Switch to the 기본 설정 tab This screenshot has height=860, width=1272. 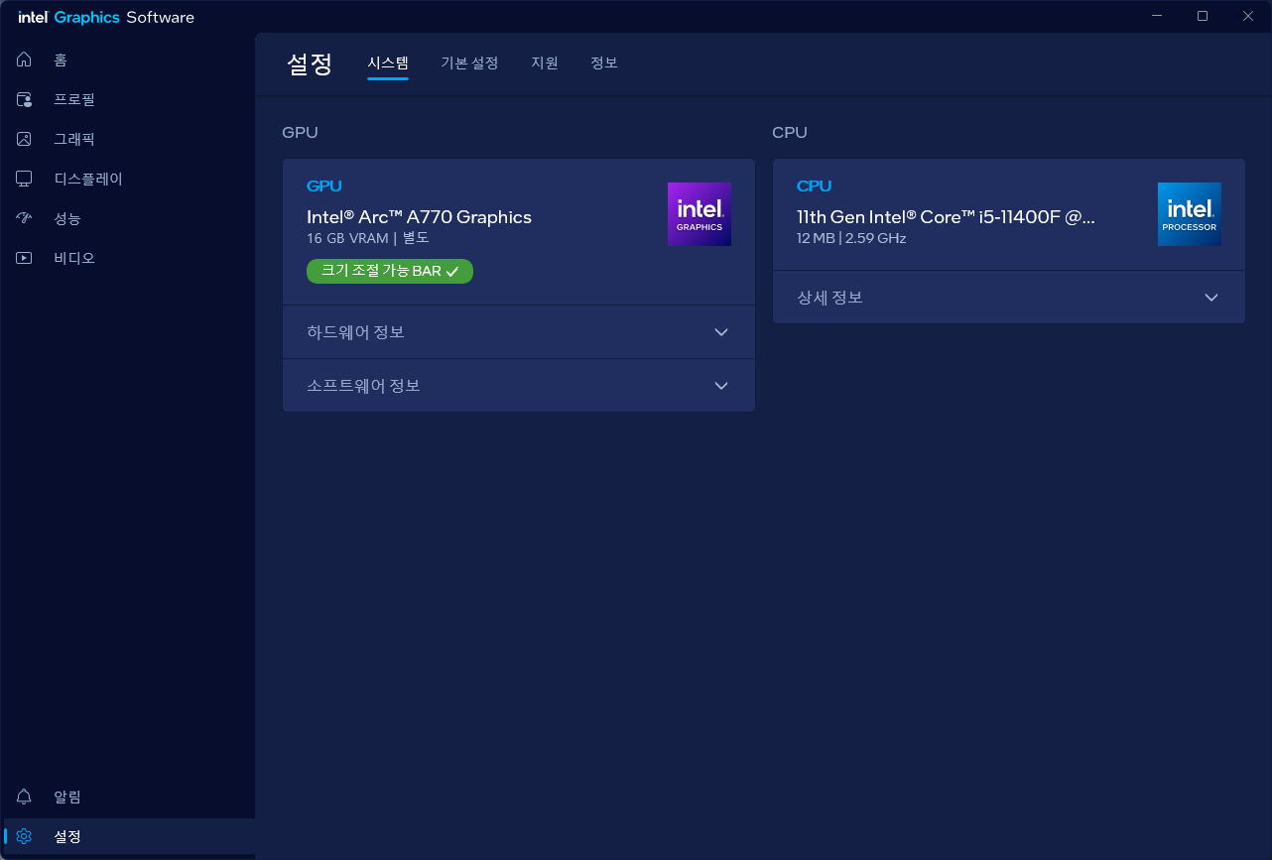point(469,62)
